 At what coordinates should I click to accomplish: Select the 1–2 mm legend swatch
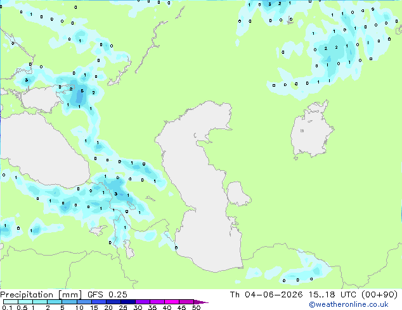[40, 302]
